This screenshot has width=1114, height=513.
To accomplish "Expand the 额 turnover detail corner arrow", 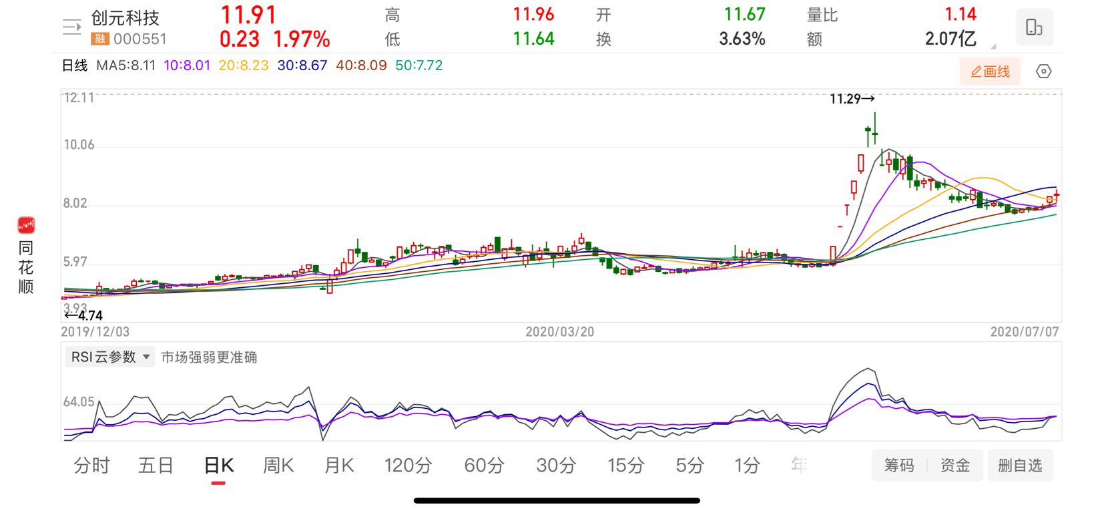I will pos(993,46).
